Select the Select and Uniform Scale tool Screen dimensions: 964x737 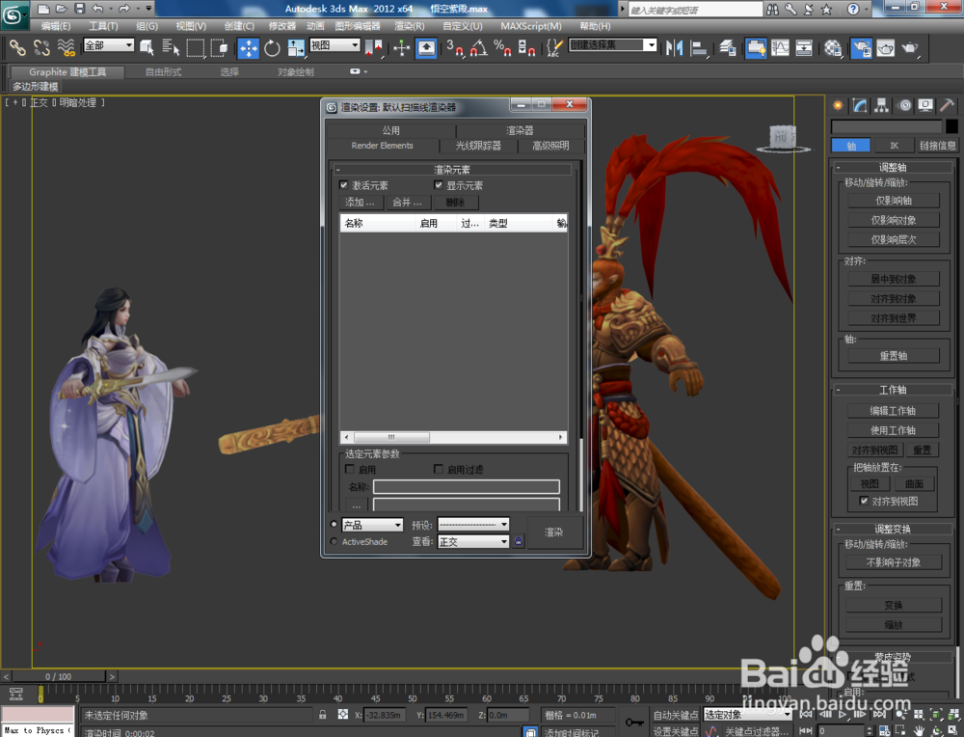(296, 48)
